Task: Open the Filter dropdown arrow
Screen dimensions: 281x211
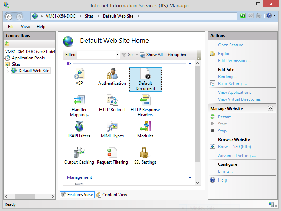Action: click(x=117, y=55)
